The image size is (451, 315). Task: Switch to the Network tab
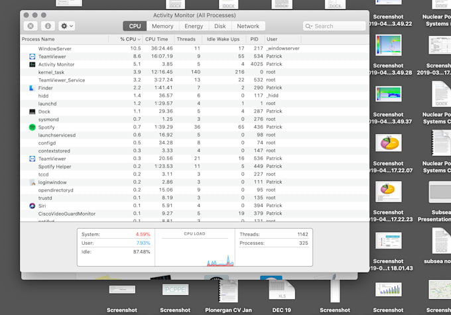(248, 26)
